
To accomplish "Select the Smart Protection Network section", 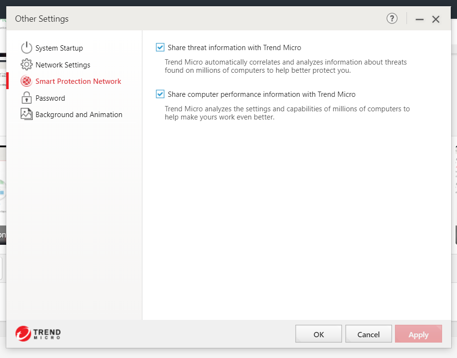I will coord(78,81).
